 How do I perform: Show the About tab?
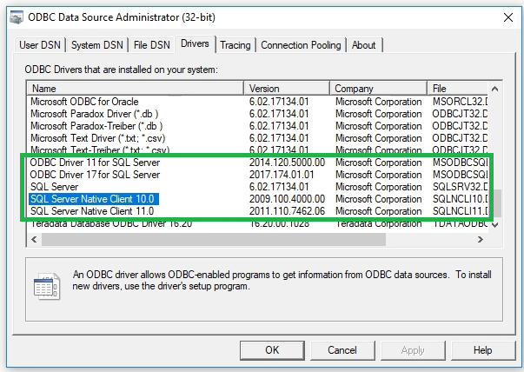click(364, 45)
